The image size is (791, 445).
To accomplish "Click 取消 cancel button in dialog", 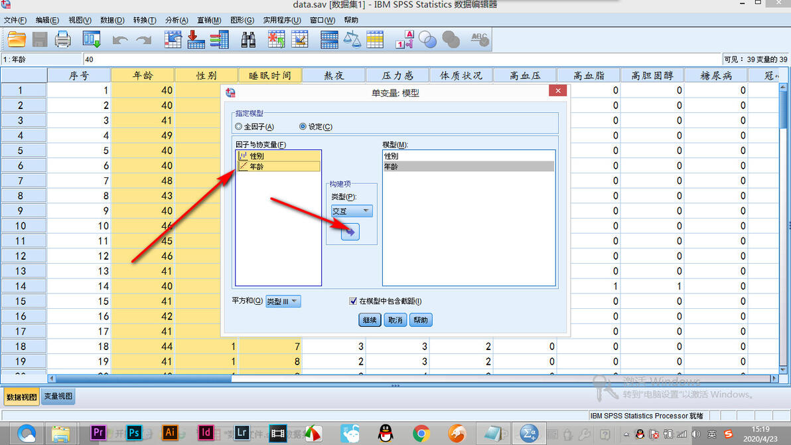I will point(395,319).
